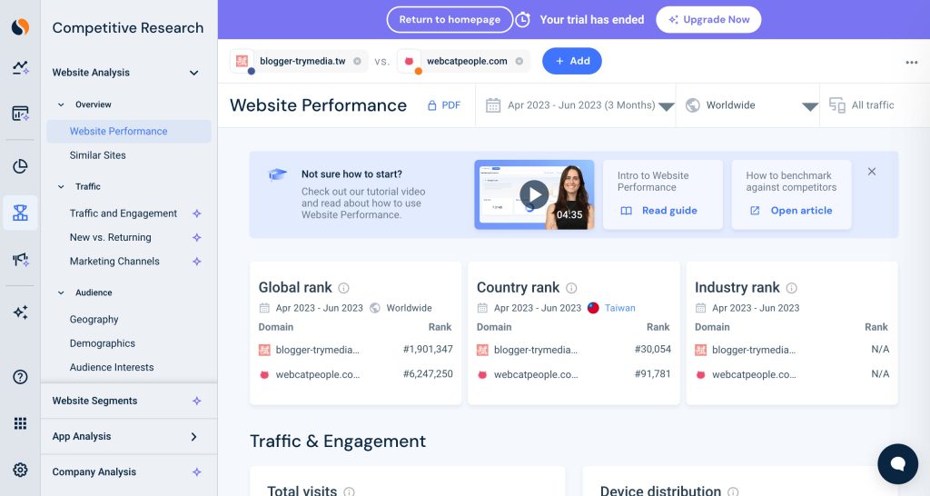This screenshot has width=930, height=496.
Task: Open the trend line sparkle sidebar icon
Action: pos(20,67)
